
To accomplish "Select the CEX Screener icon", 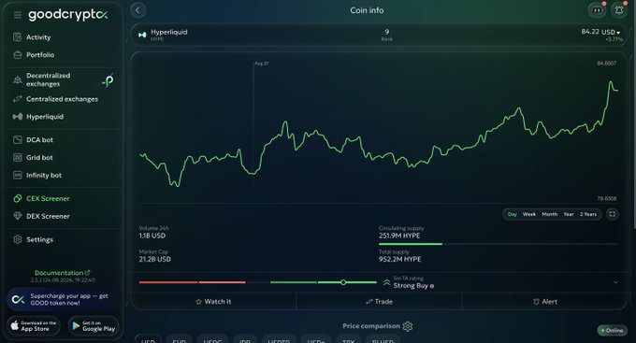I will coord(18,198).
